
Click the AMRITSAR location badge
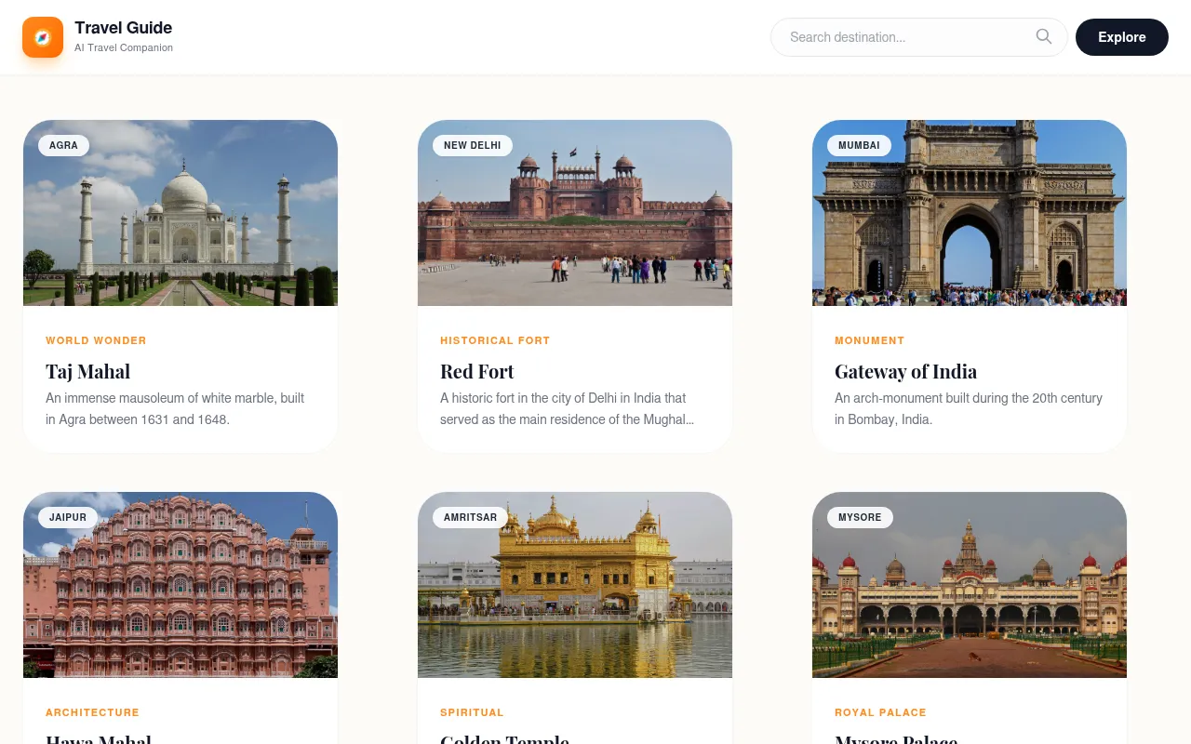470,517
